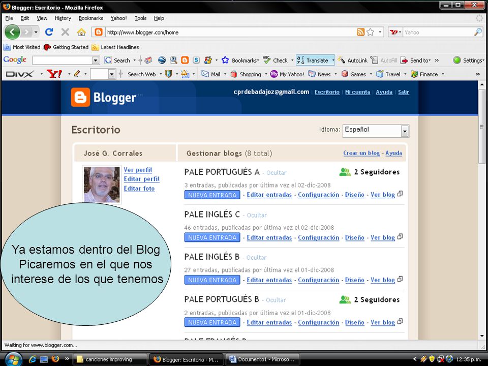The image size is (488, 366).
Task: Open Diseño for PALE PORTUGUÉS B
Action: pyautogui.click(x=354, y=322)
